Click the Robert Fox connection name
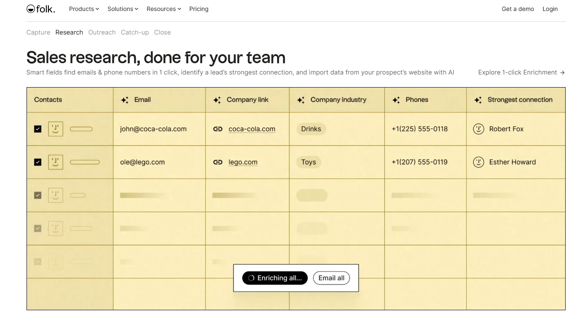The width and height of the screenshot is (585, 322). [x=506, y=129]
